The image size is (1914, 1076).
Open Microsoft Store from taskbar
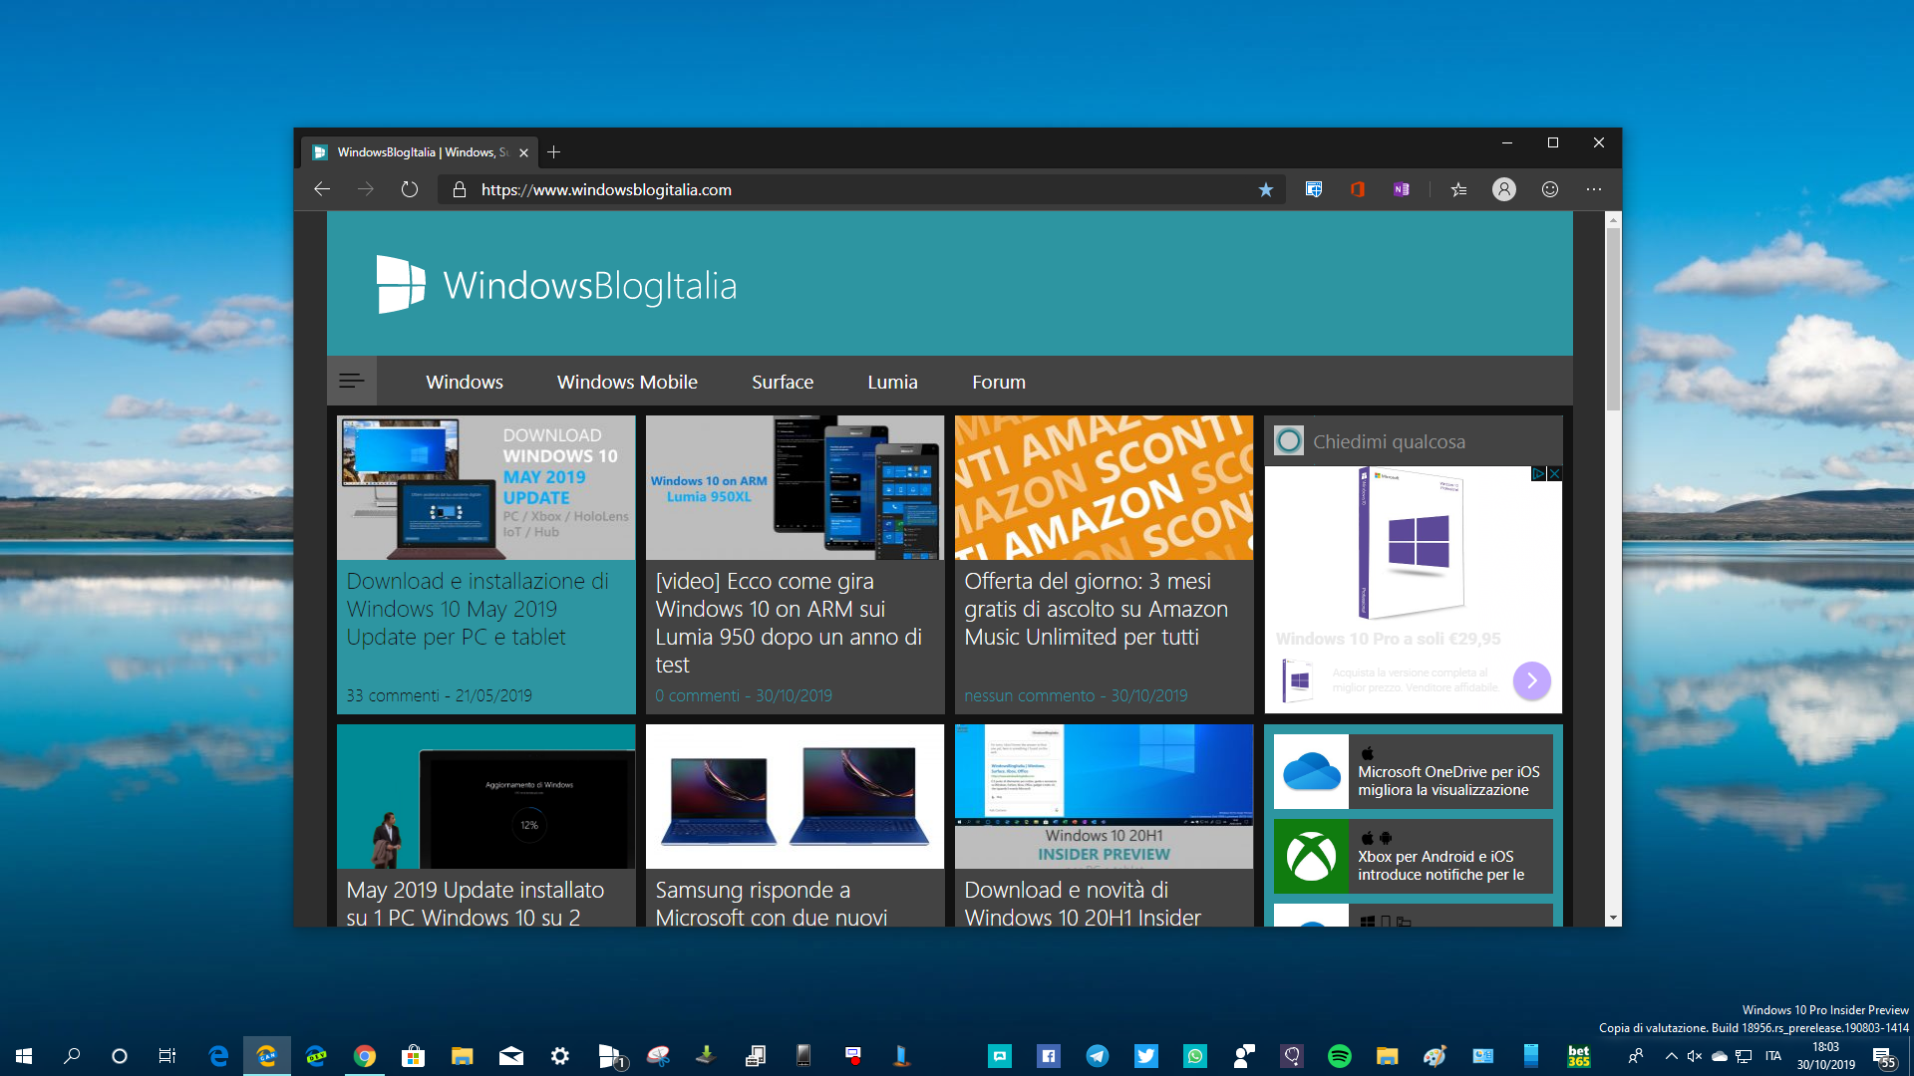click(413, 1056)
